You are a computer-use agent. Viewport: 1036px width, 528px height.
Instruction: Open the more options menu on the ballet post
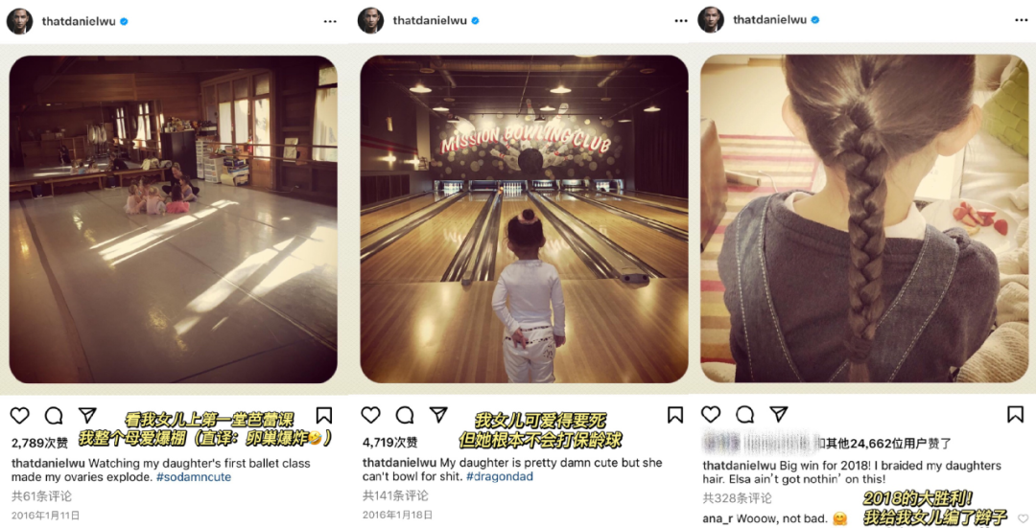[330, 22]
